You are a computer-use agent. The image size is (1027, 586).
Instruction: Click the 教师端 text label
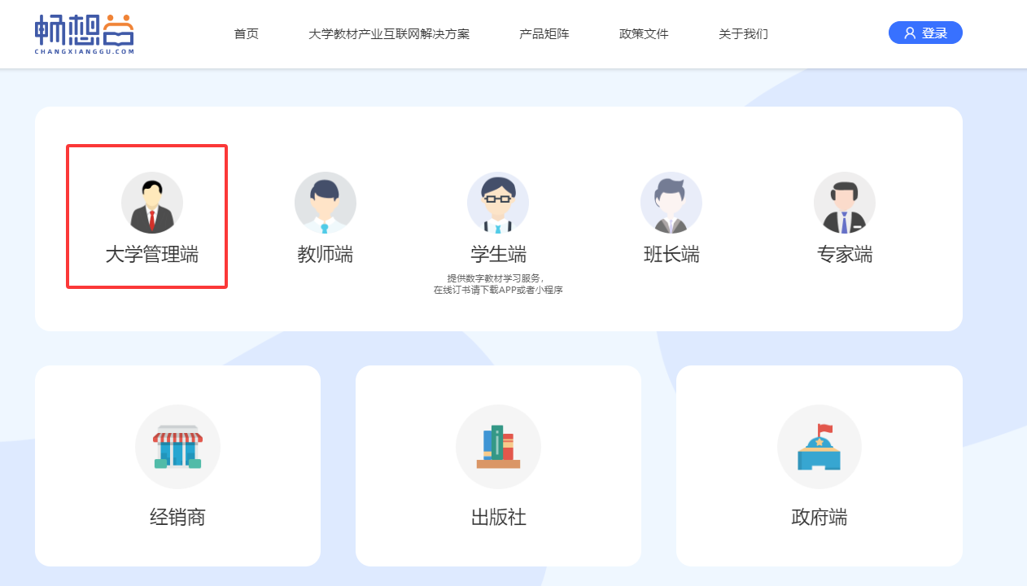(x=325, y=255)
